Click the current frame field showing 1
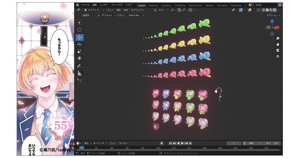 click(234, 143)
